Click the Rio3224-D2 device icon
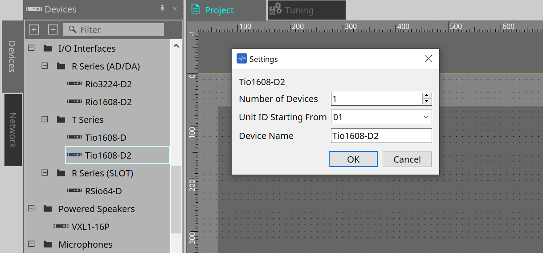Image resolution: width=543 pixels, height=253 pixels. coord(74,84)
